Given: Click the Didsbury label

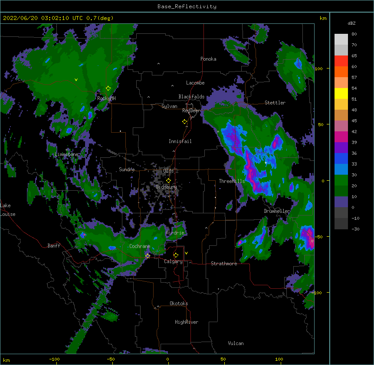Looking at the screenshot, I should point(166,187).
